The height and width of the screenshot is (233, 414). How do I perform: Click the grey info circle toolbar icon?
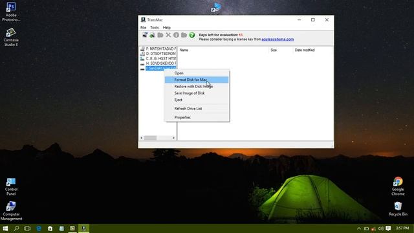coord(176,35)
